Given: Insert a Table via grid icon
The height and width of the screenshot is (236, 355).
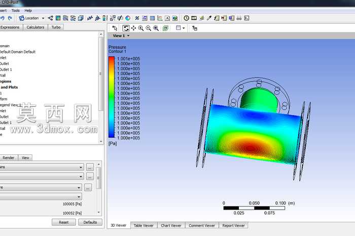Looking at the screenshot, I should pyautogui.click(x=152, y=18).
